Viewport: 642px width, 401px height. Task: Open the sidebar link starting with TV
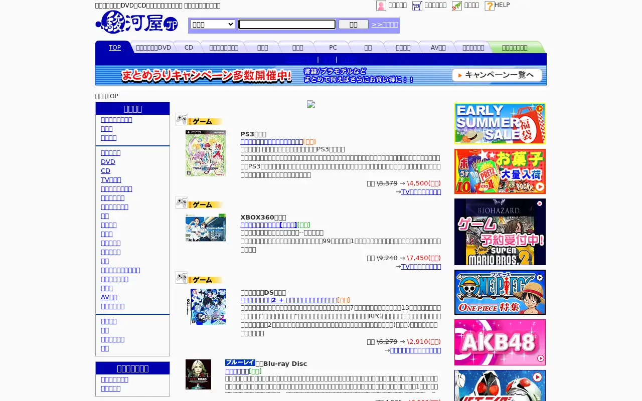tap(111, 180)
